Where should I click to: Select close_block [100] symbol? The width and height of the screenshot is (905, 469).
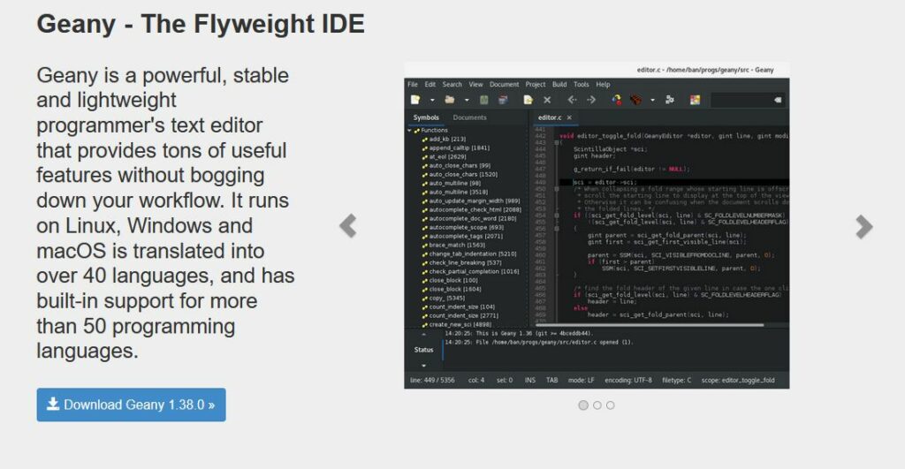click(x=453, y=280)
